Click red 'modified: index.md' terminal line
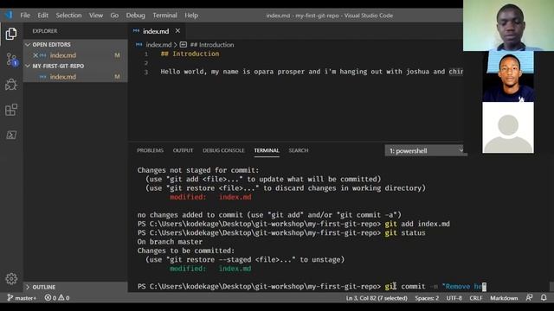554x311 pixels. point(210,197)
